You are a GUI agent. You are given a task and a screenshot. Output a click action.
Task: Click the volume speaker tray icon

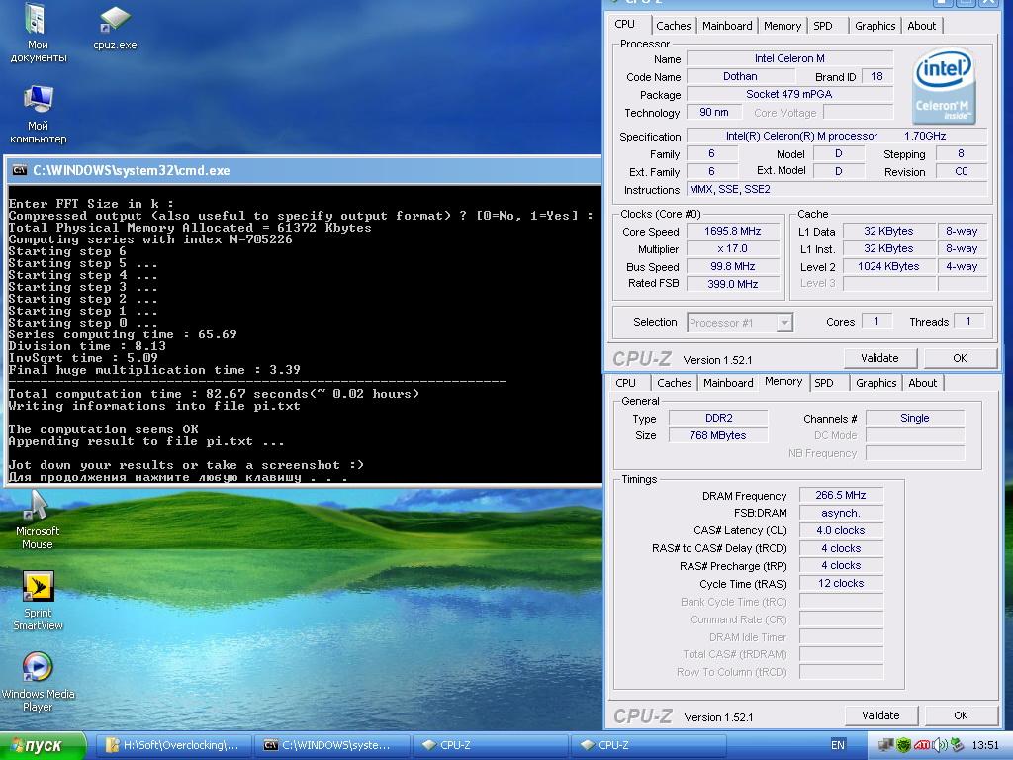point(940,745)
